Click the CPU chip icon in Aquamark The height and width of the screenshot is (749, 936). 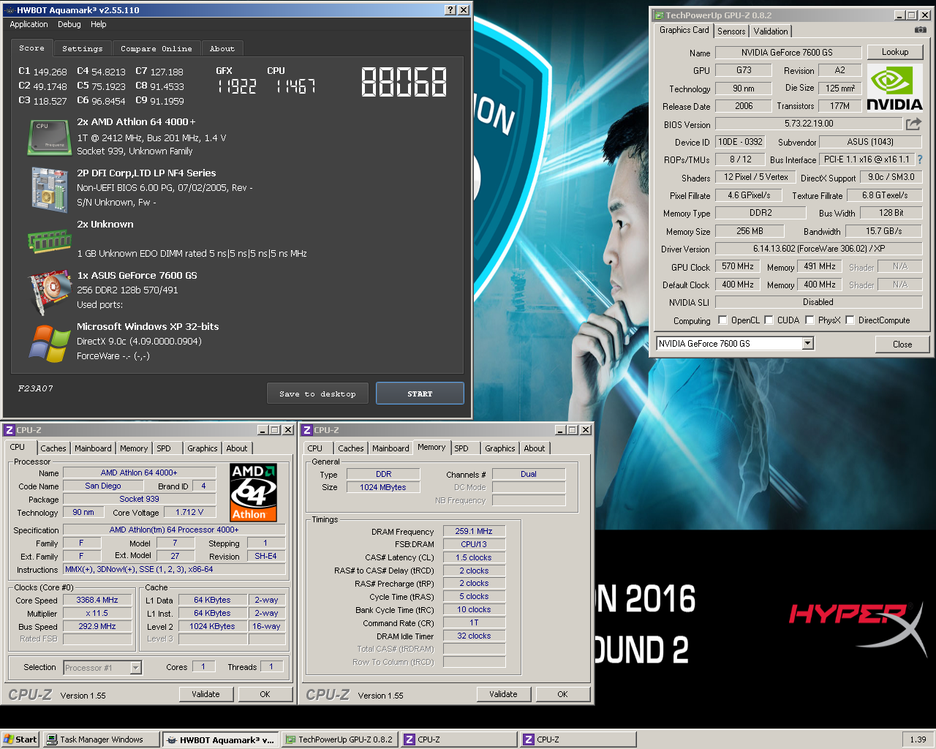[x=49, y=138]
